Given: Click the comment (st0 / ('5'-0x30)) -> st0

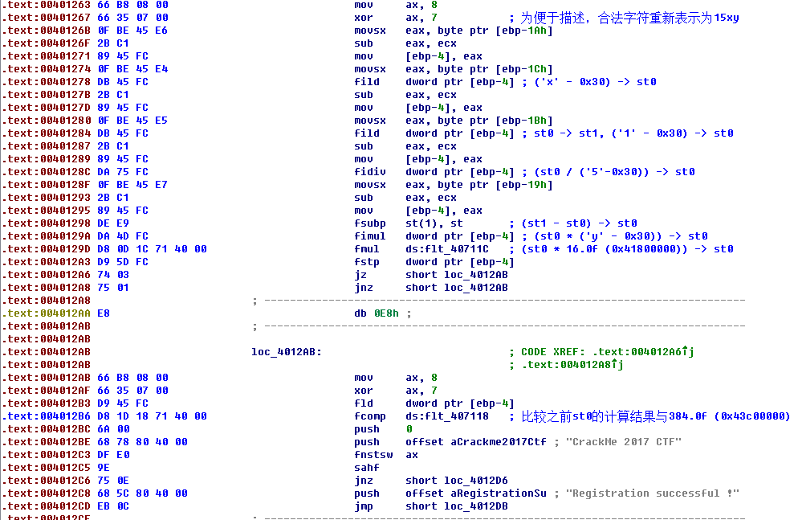Looking at the screenshot, I should [x=609, y=172].
